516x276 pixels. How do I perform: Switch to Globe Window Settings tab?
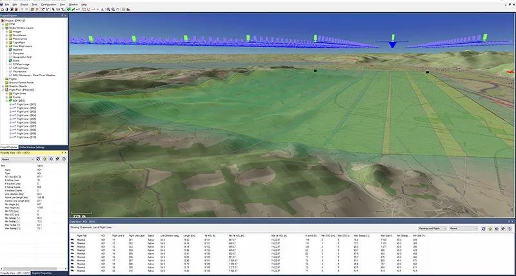(31, 147)
